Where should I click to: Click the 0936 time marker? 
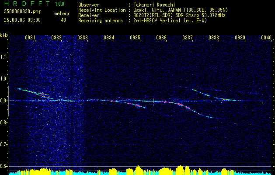pos(161,37)
